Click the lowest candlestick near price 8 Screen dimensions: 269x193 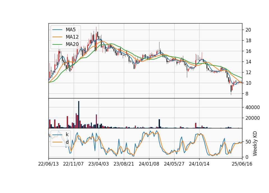click(231, 90)
